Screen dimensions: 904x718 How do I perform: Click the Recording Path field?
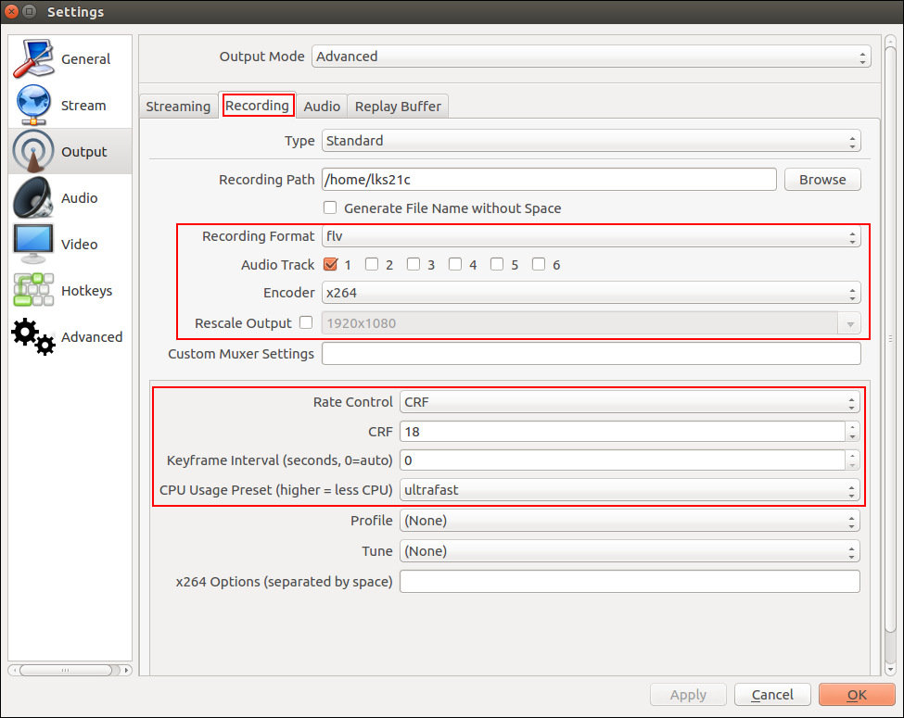549,180
